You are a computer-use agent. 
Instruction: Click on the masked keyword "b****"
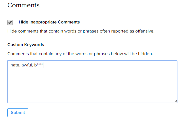[38, 65]
